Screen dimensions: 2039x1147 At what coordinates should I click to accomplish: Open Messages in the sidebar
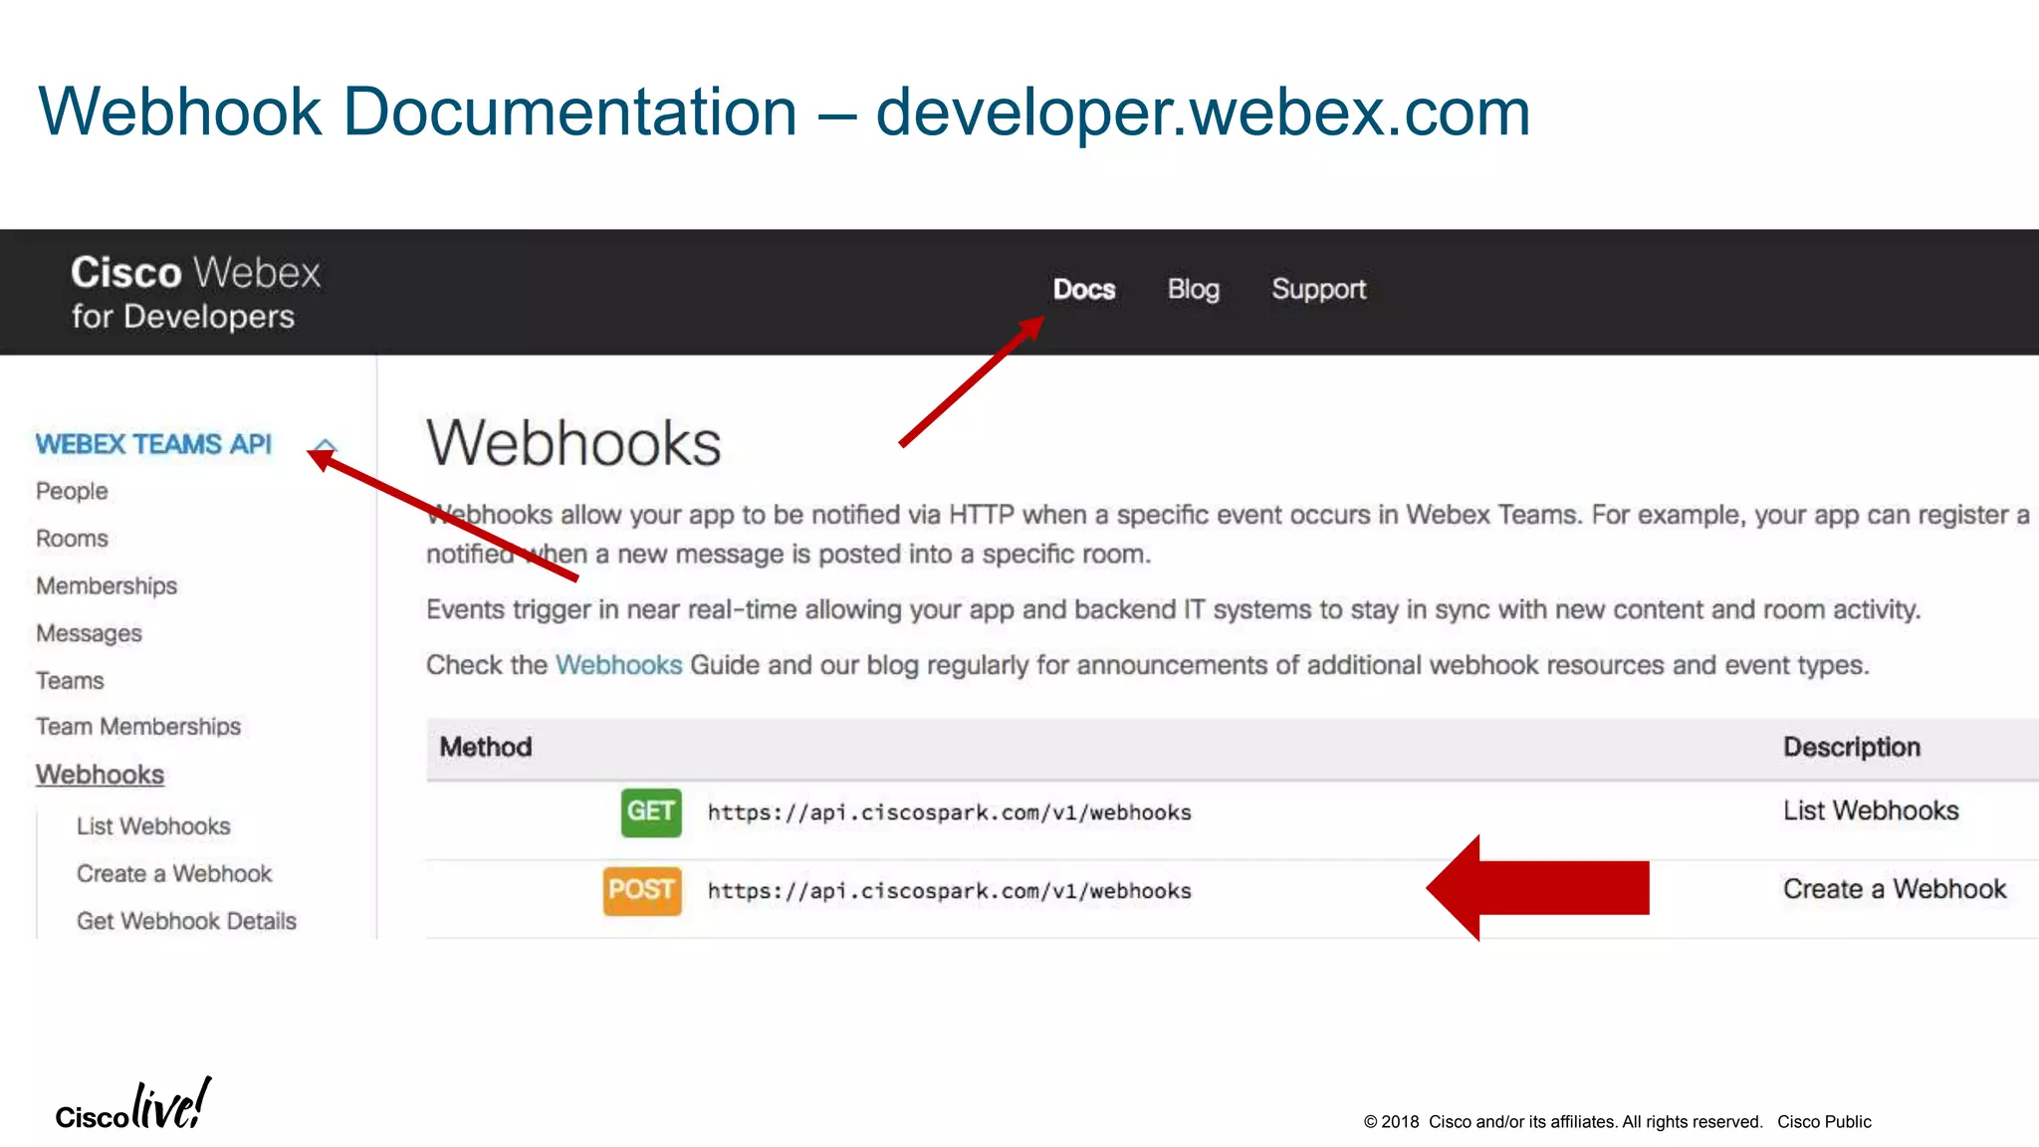click(x=89, y=633)
